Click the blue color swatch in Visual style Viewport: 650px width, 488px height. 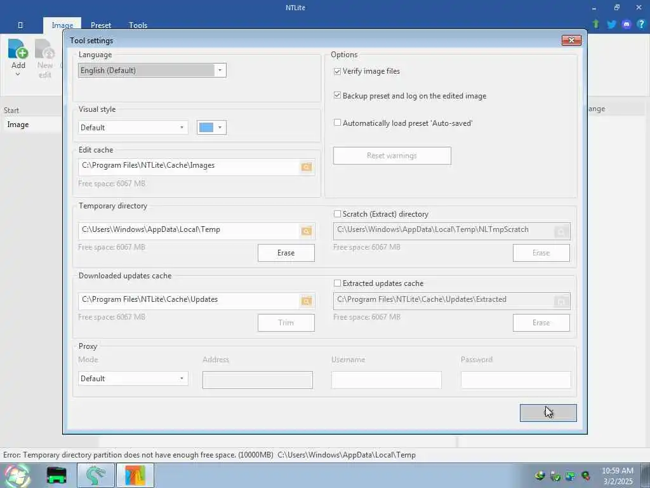206,127
